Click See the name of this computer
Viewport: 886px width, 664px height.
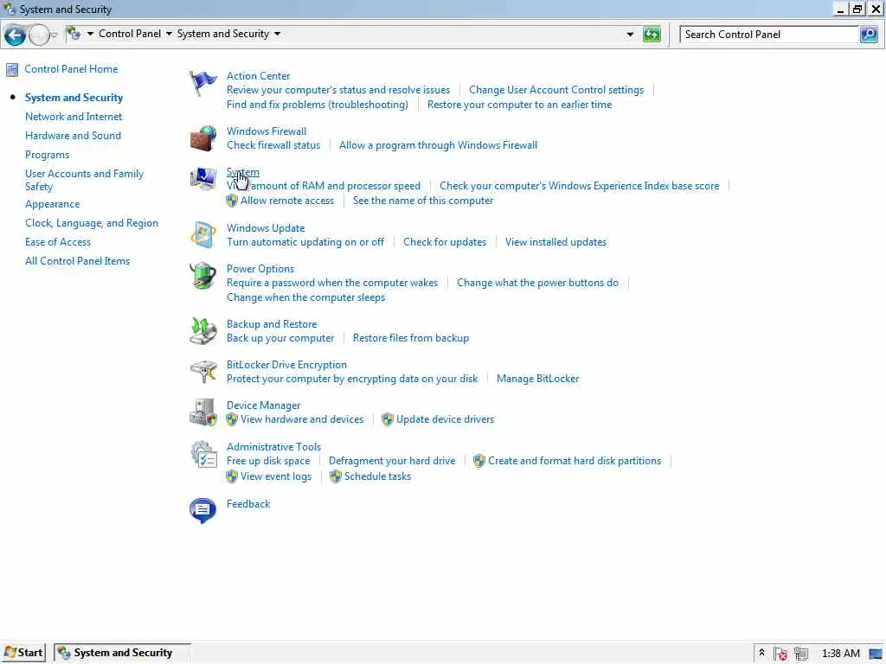click(x=422, y=201)
